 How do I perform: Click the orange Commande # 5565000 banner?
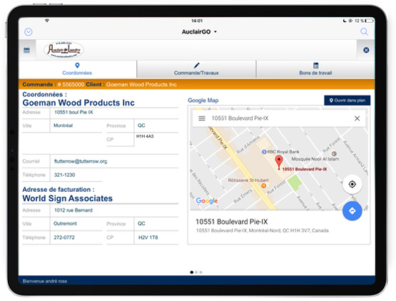[196, 84]
